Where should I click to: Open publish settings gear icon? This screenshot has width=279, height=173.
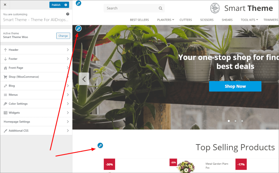tap(66, 5)
